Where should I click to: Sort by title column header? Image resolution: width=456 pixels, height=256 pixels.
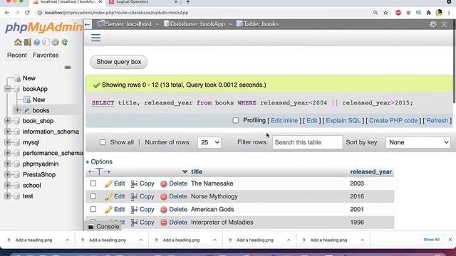click(197, 172)
